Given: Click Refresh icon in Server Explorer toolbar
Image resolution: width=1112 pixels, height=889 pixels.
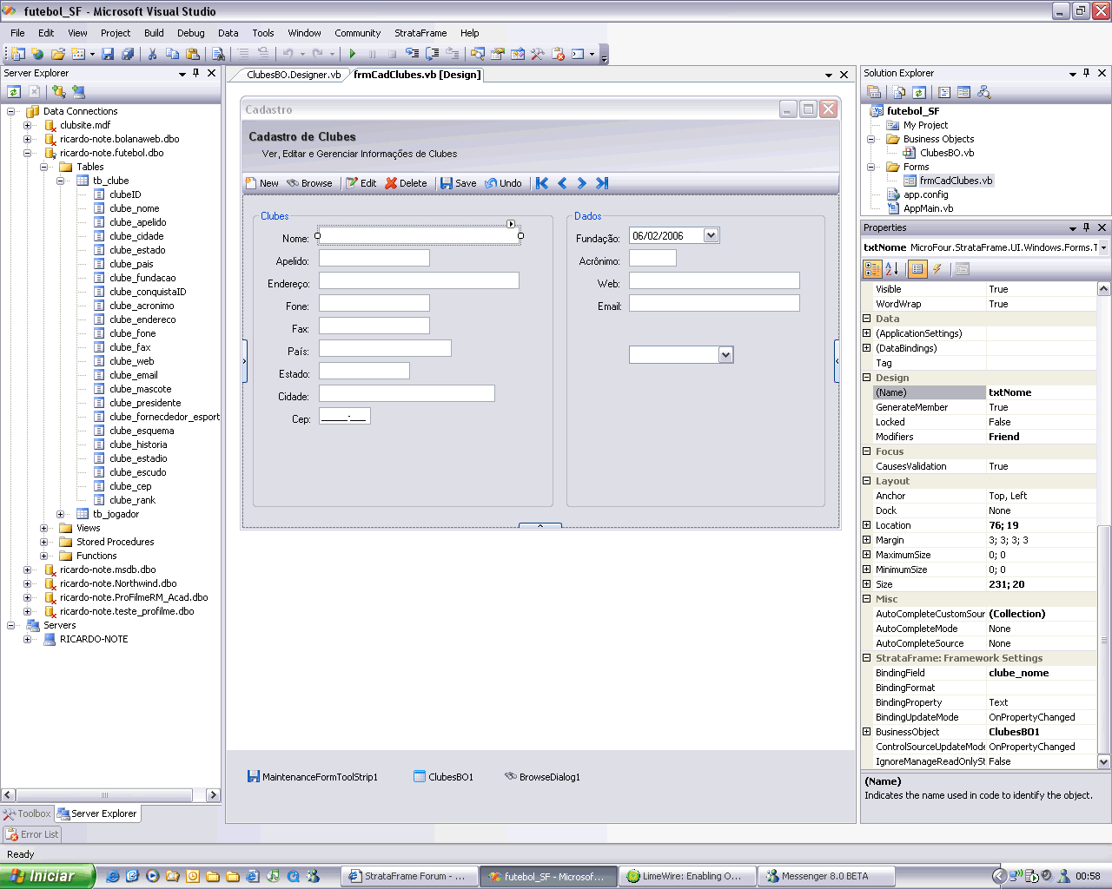Looking at the screenshot, I should (14, 92).
